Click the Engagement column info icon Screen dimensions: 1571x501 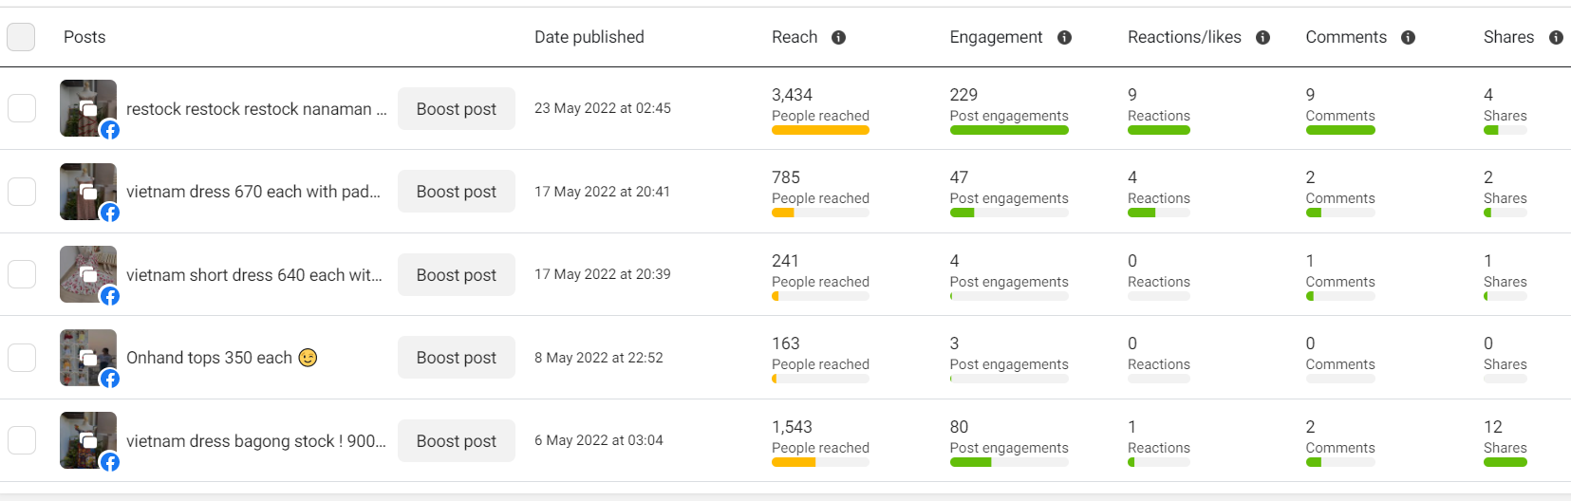pyautogui.click(x=1064, y=38)
